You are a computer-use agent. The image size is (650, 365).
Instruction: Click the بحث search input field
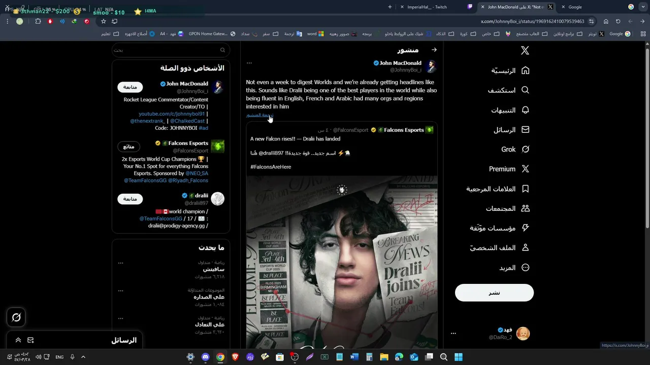pyautogui.click(x=171, y=50)
